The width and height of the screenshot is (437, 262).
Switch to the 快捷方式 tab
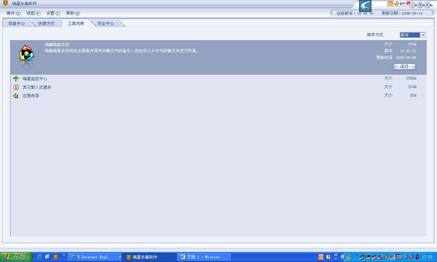click(x=46, y=24)
